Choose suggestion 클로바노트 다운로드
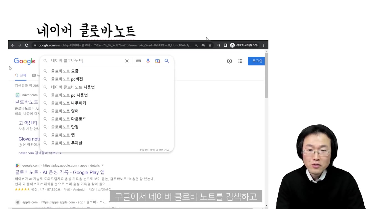The height and width of the screenshot is (209, 372). [x=107, y=119]
